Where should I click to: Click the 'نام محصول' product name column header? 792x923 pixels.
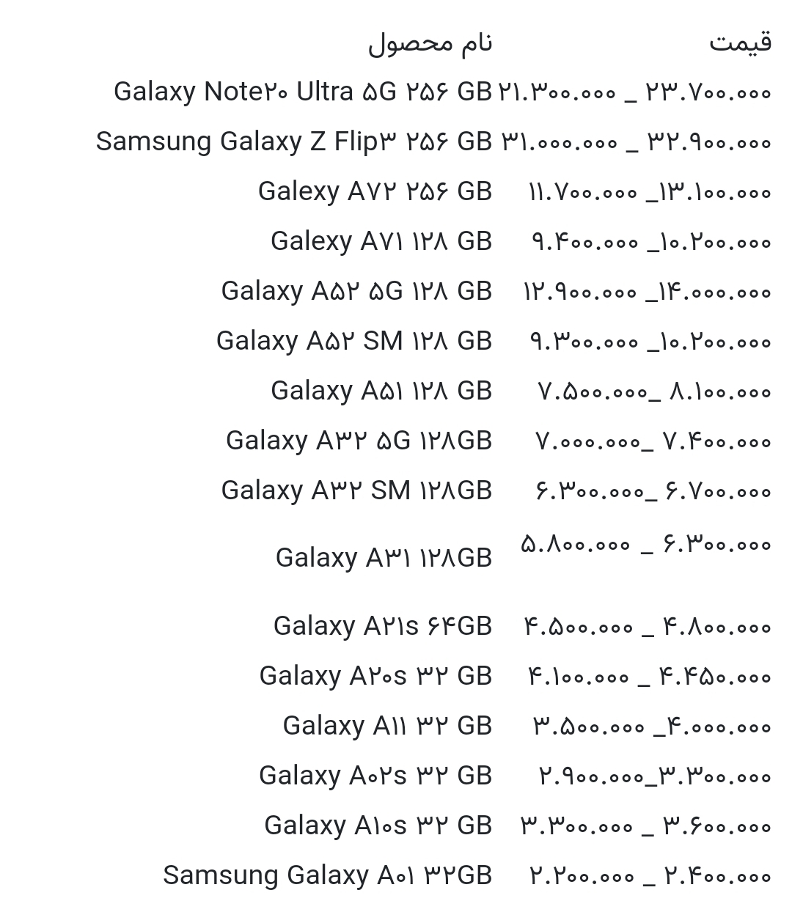pos(430,43)
